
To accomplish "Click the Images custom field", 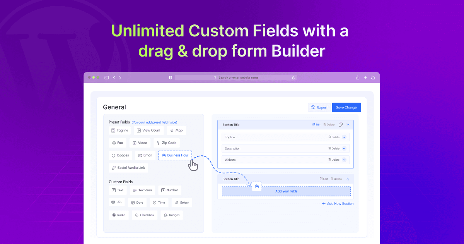I will pyautogui.click(x=172, y=215).
